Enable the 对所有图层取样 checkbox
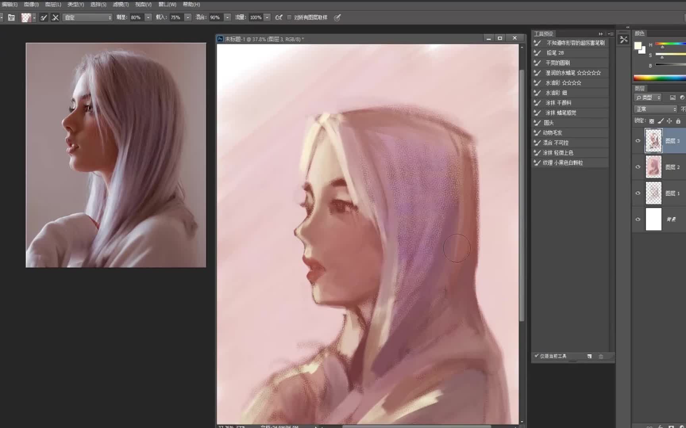 (289, 17)
